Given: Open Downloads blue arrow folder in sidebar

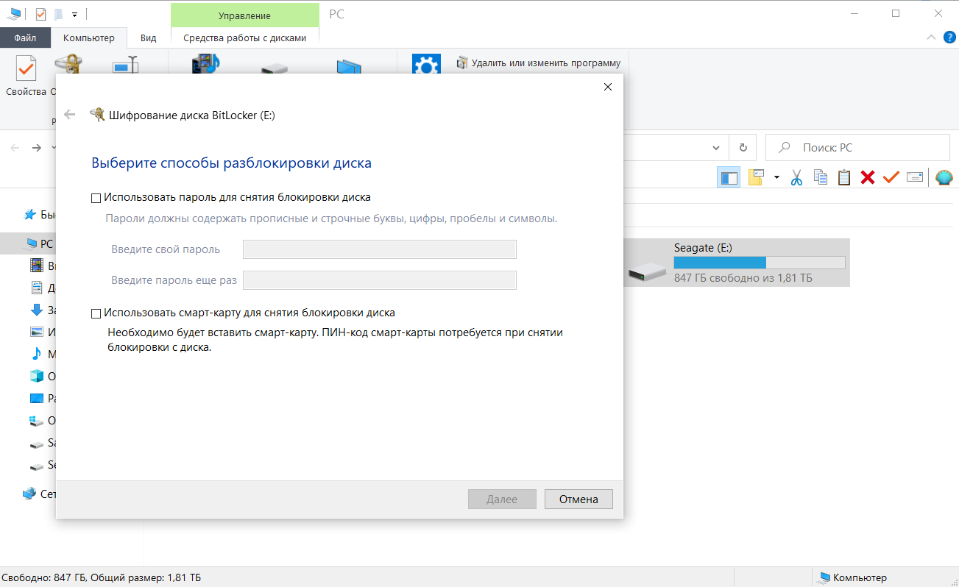Looking at the screenshot, I should pos(37,310).
